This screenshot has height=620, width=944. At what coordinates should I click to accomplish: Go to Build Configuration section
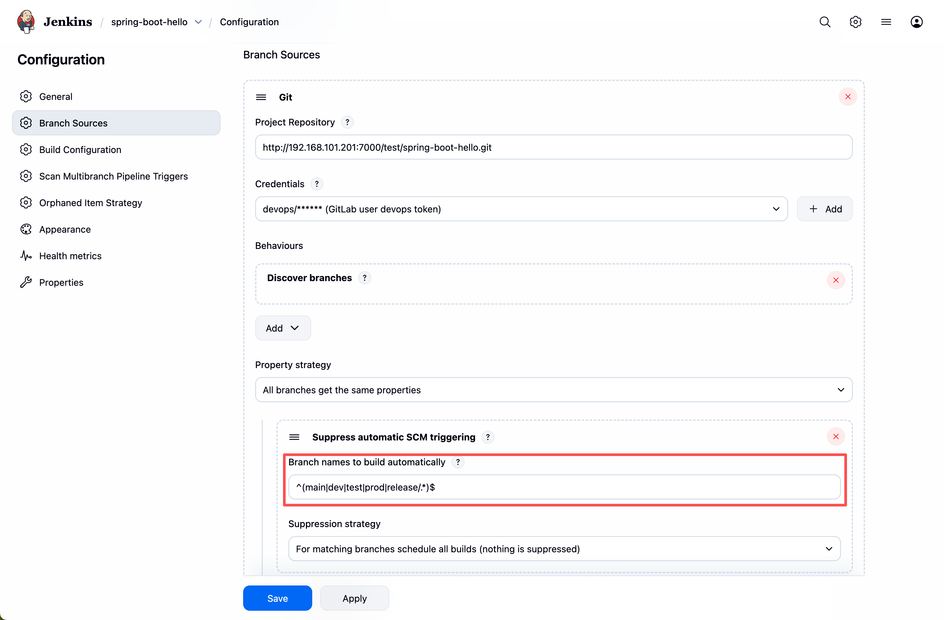click(x=80, y=149)
